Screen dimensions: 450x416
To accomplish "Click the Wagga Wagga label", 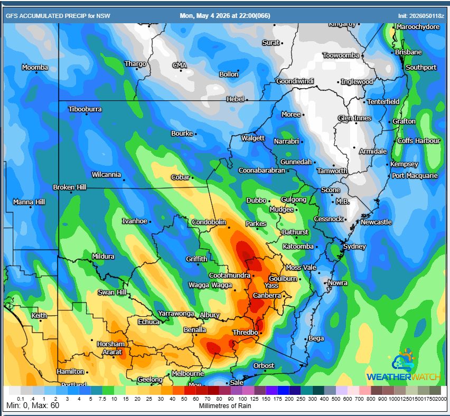I will click(210, 285).
